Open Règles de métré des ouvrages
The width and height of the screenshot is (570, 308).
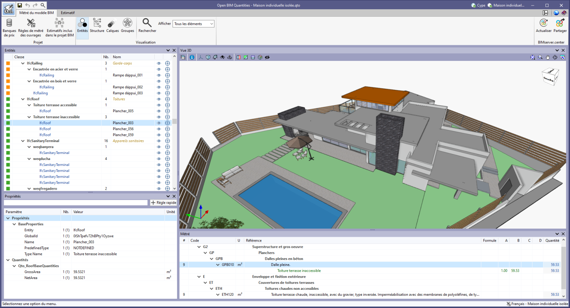pyautogui.click(x=31, y=27)
